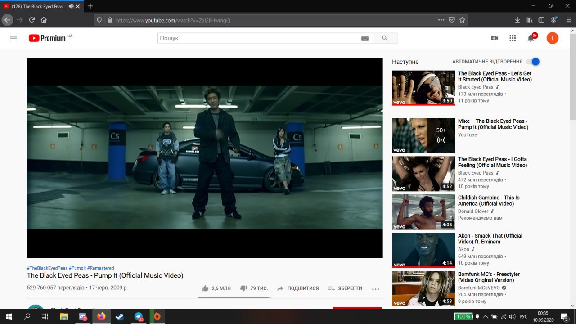
Task: Open Donald Glover channel name
Action: 473,211
